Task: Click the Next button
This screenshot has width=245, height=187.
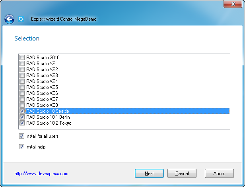Action: (149, 173)
